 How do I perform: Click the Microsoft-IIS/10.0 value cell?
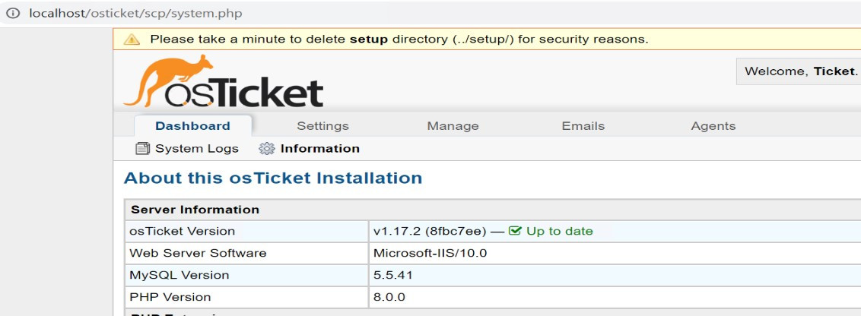point(430,253)
